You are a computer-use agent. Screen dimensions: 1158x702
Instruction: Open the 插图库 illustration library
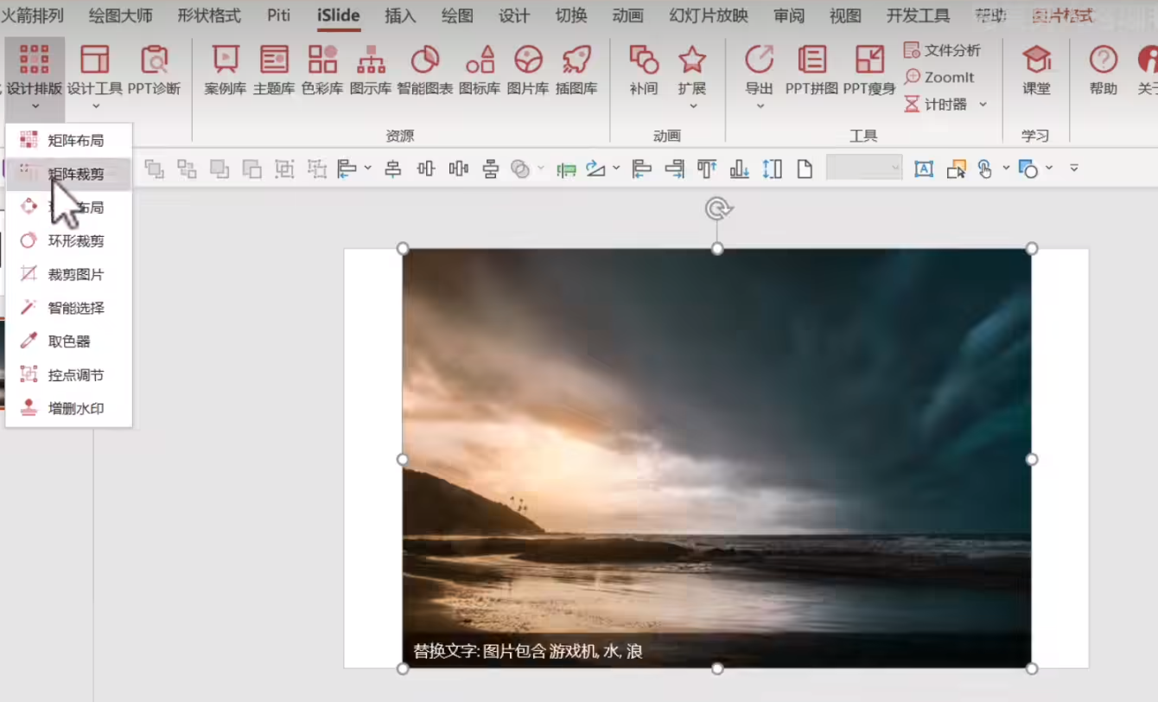point(576,71)
